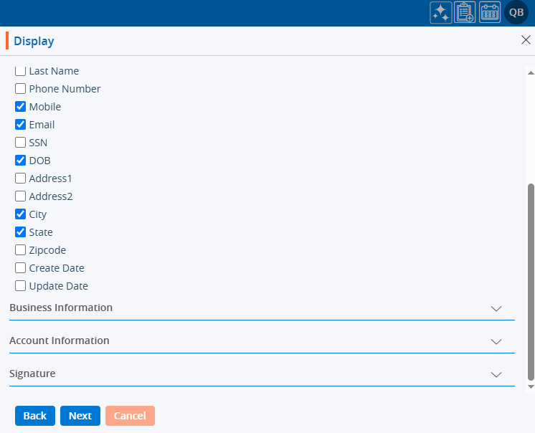Enable the SSN checkbox
This screenshot has height=433, width=535.
[21, 143]
